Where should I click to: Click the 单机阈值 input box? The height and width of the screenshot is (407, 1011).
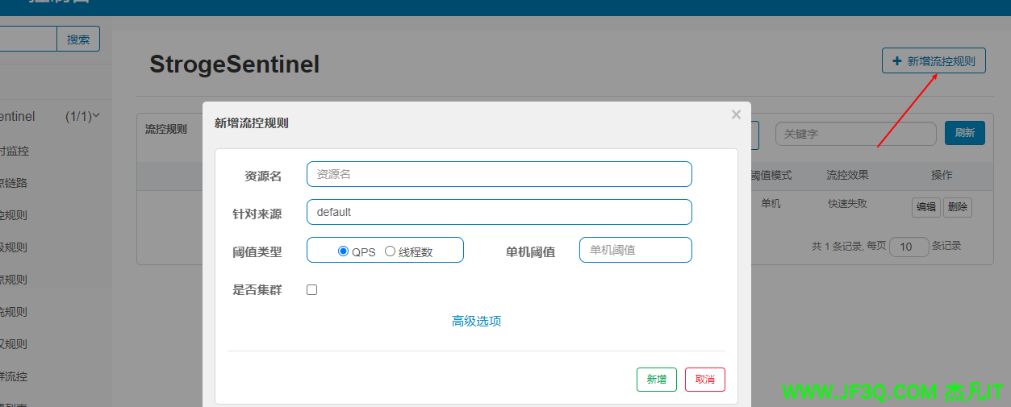tap(635, 250)
